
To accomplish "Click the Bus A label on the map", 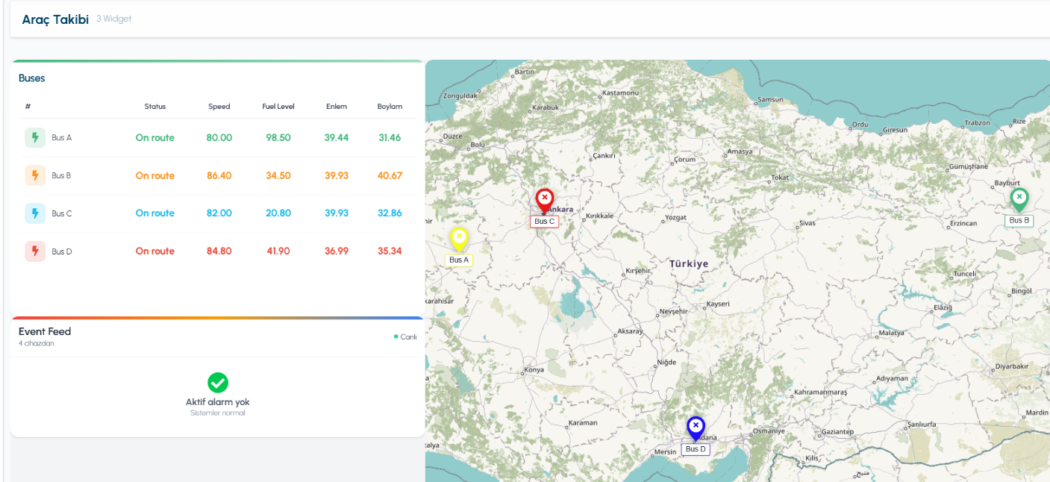I will (459, 260).
